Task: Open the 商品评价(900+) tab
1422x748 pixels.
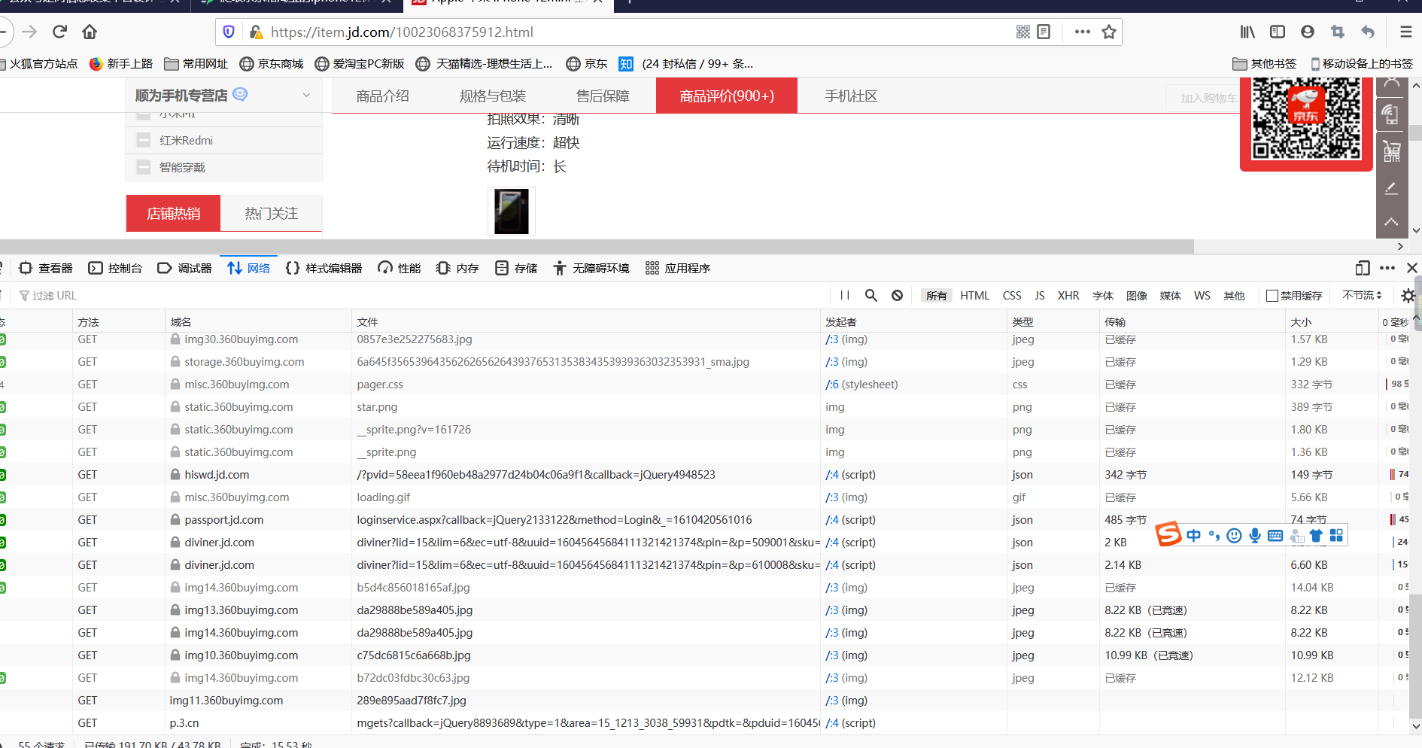Action: point(727,96)
